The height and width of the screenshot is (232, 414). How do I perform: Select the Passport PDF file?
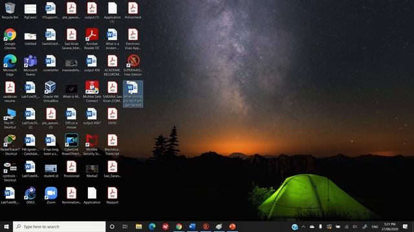(x=113, y=195)
